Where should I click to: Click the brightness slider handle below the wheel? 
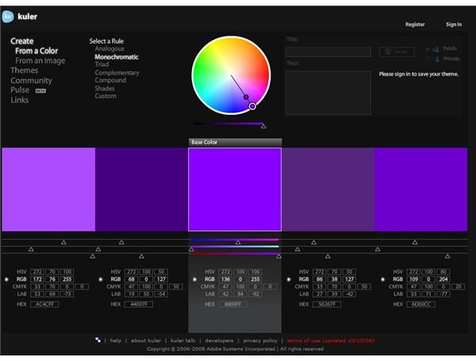click(263, 126)
